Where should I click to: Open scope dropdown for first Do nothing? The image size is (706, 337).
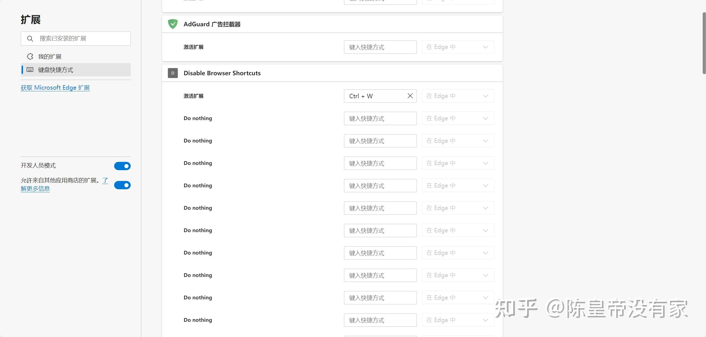point(458,118)
